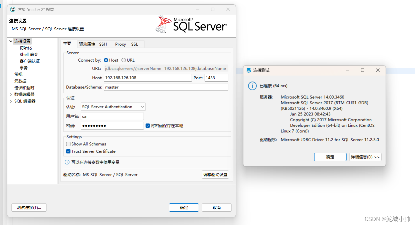Click the 用户名 field containing sa
Screen dimensions: 415x225
pyautogui.click(x=112, y=116)
